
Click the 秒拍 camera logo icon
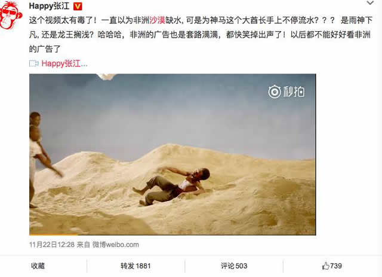pos(275,92)
